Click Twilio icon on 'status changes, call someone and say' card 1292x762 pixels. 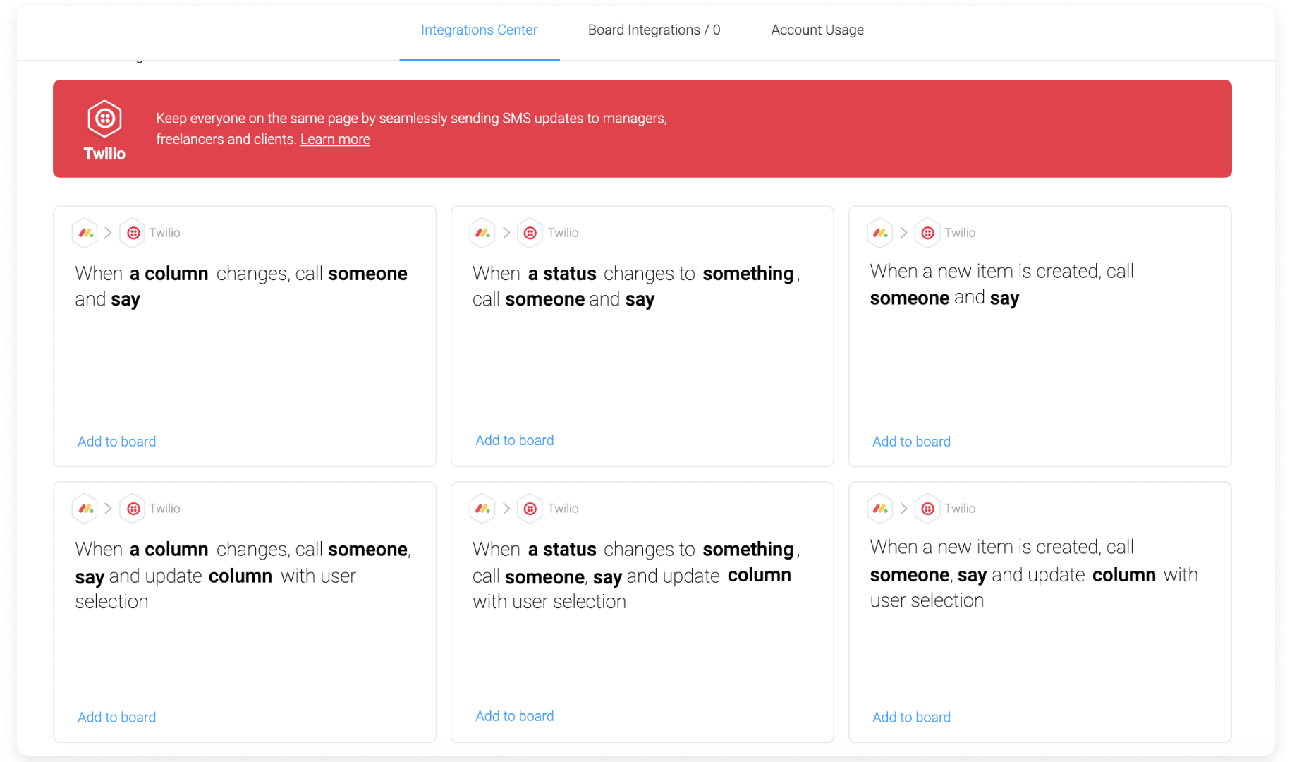click(530, 233)
